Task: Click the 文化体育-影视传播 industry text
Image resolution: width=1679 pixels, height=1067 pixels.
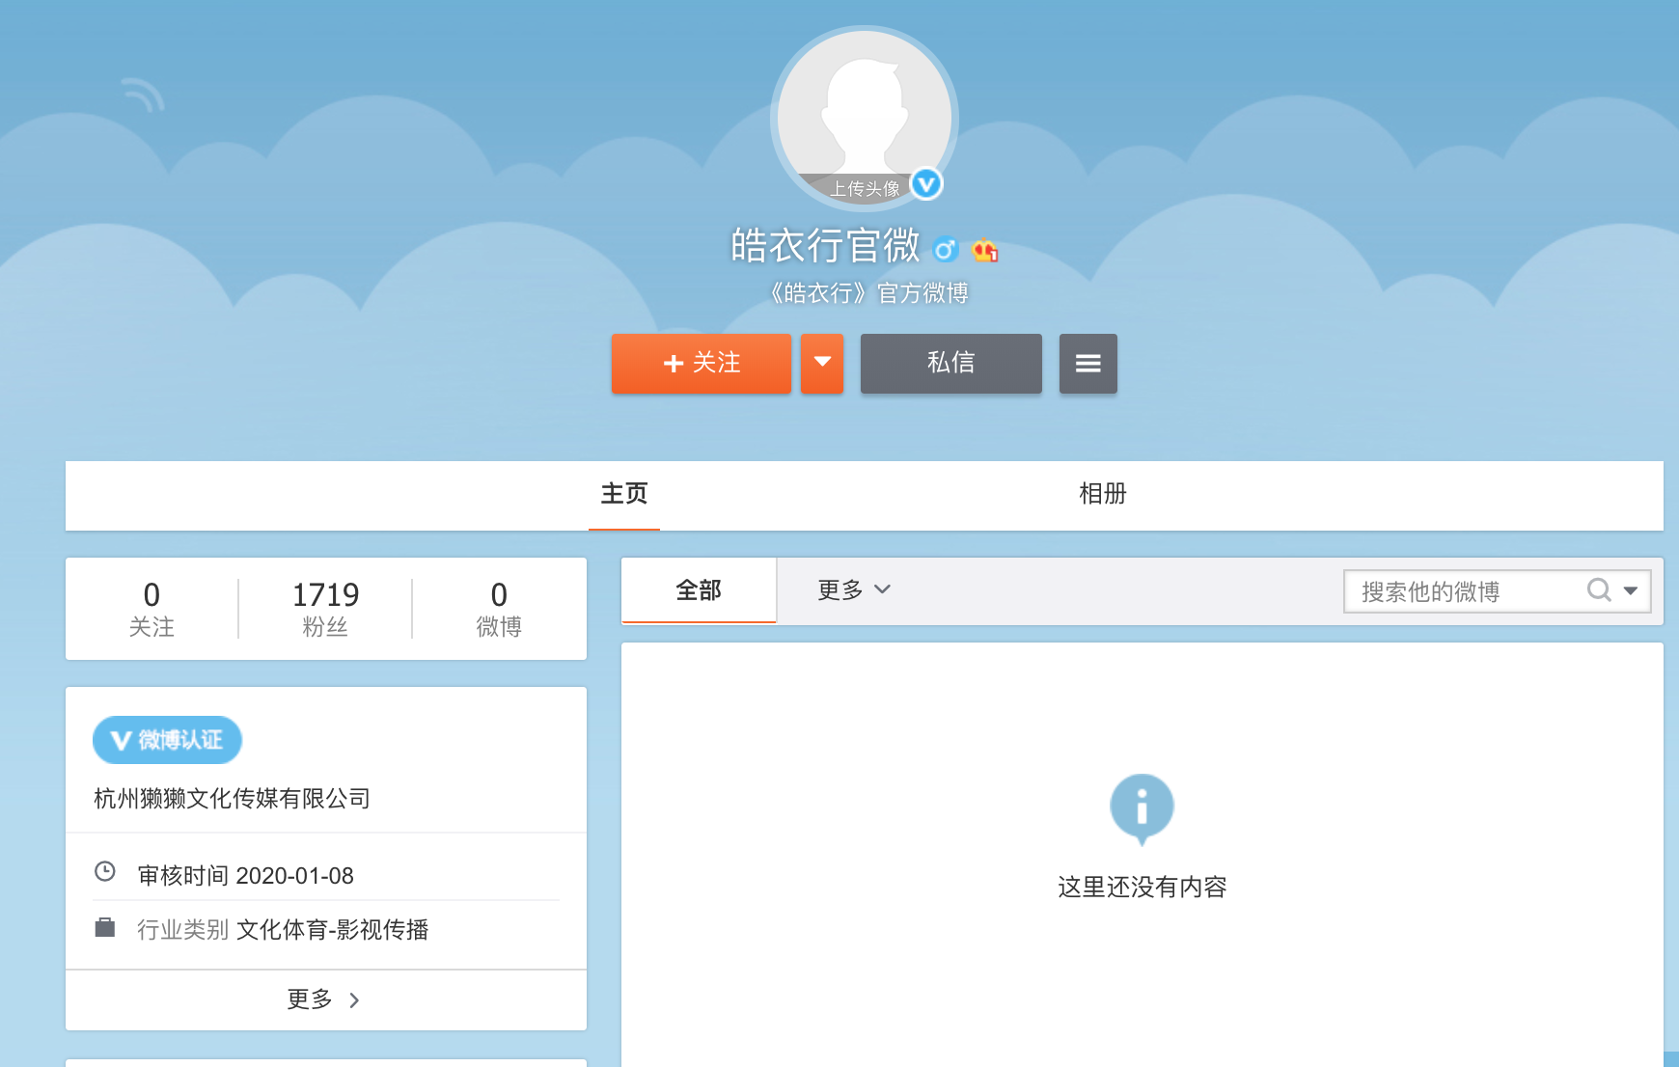Action: coord(332,929)
